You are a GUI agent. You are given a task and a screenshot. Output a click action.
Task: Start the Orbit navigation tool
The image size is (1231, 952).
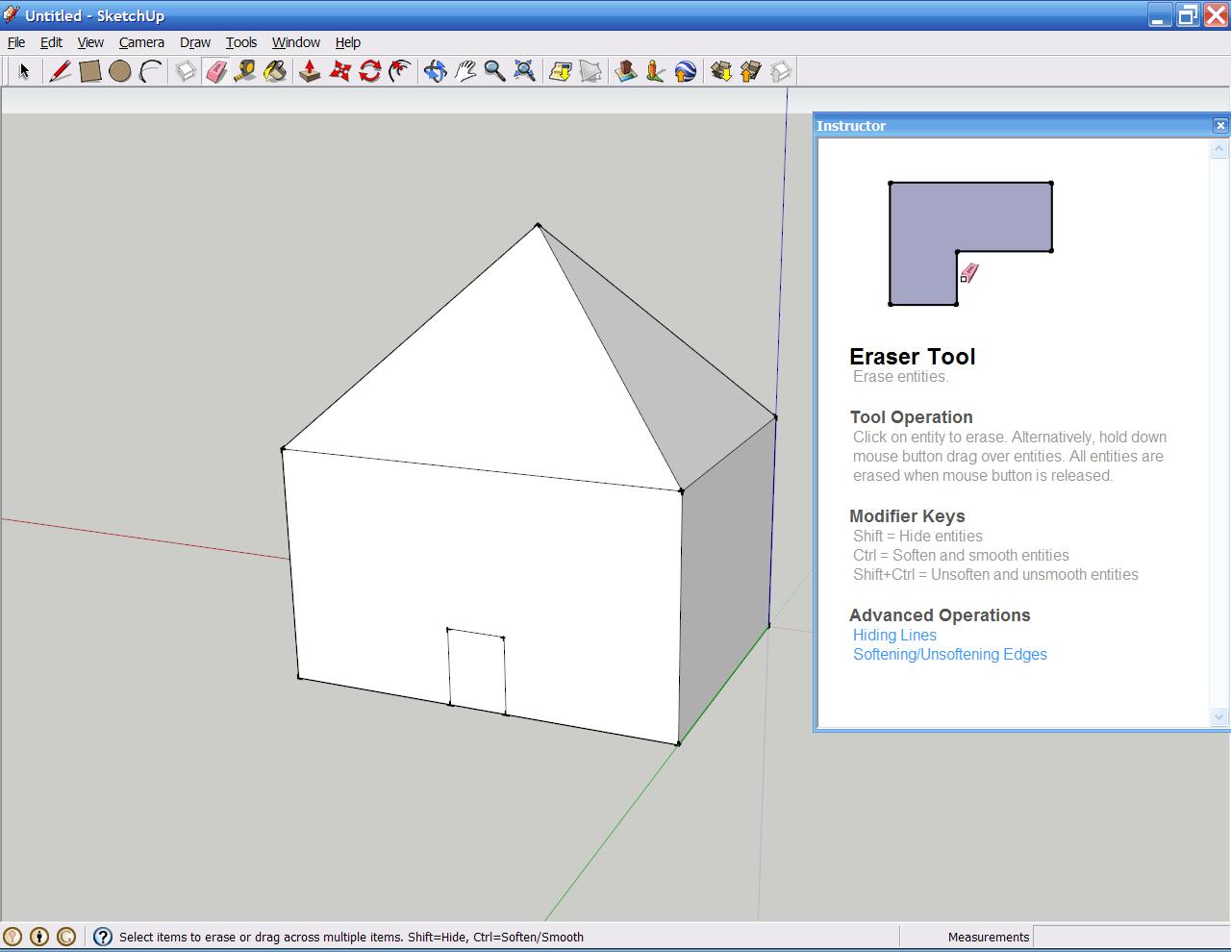pyautogui.click(x=435, y=70)
